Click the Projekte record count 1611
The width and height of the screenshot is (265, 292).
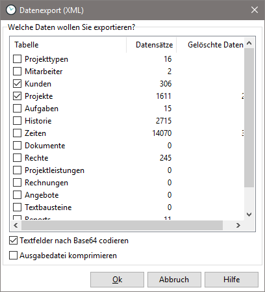(164, 96)
